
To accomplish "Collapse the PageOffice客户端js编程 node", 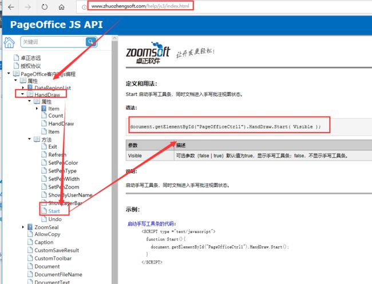I will [9, 73].
